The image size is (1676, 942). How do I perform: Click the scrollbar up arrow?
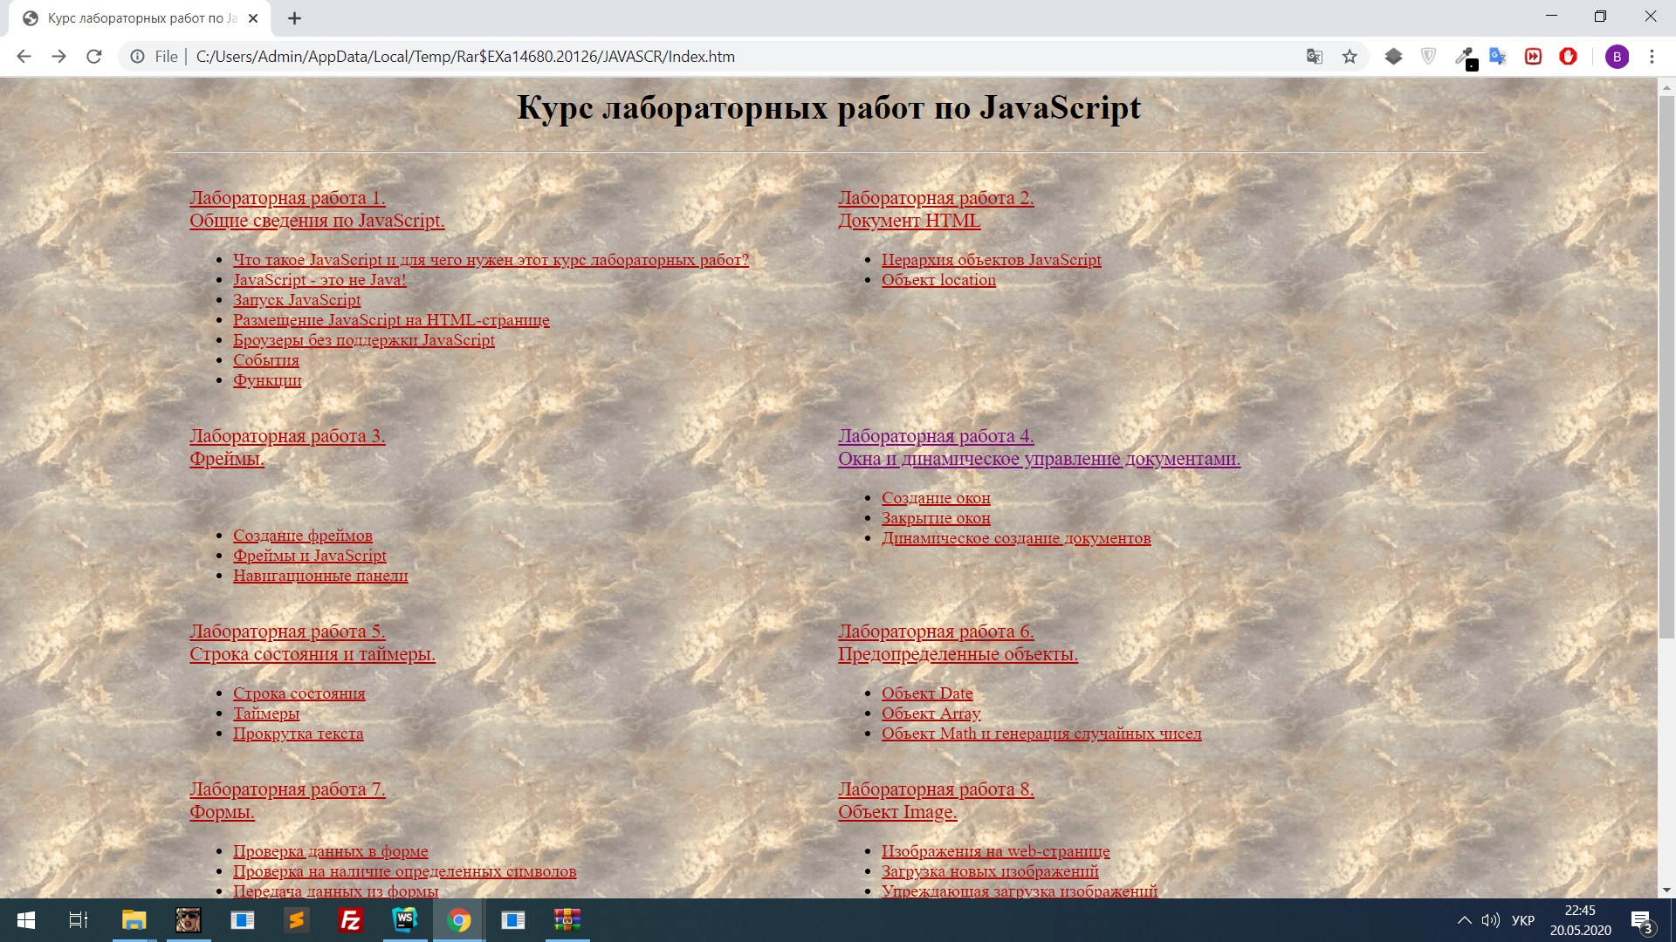tap(1666, 87)
